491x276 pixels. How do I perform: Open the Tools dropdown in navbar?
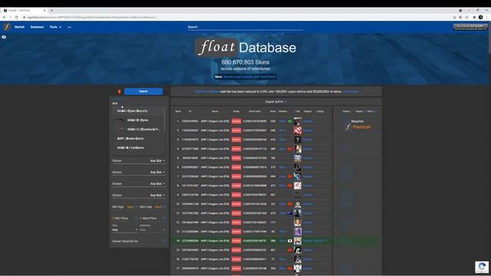[55, 27]
